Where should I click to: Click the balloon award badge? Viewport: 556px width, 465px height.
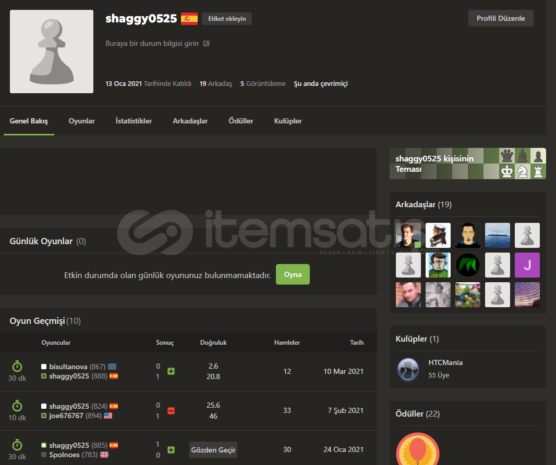417,449
